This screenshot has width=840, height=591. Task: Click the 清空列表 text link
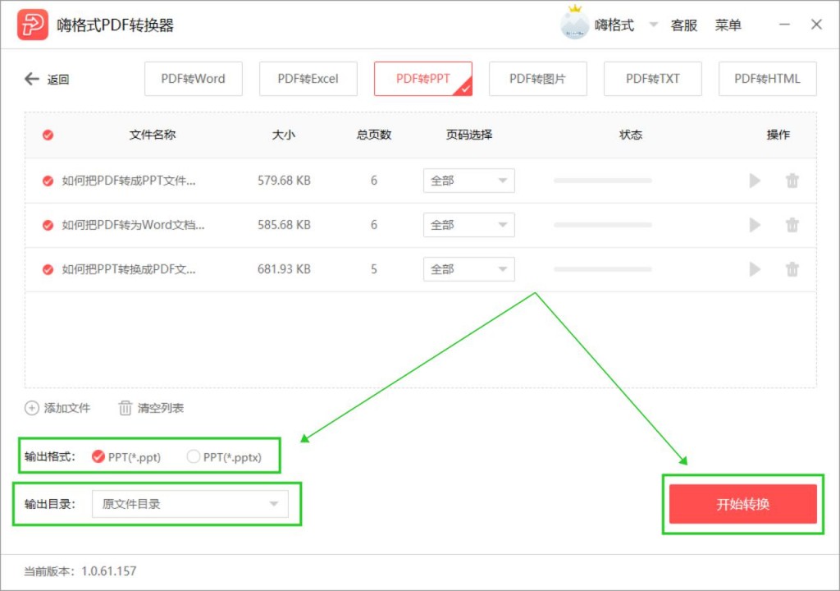[x=160, y=408]
